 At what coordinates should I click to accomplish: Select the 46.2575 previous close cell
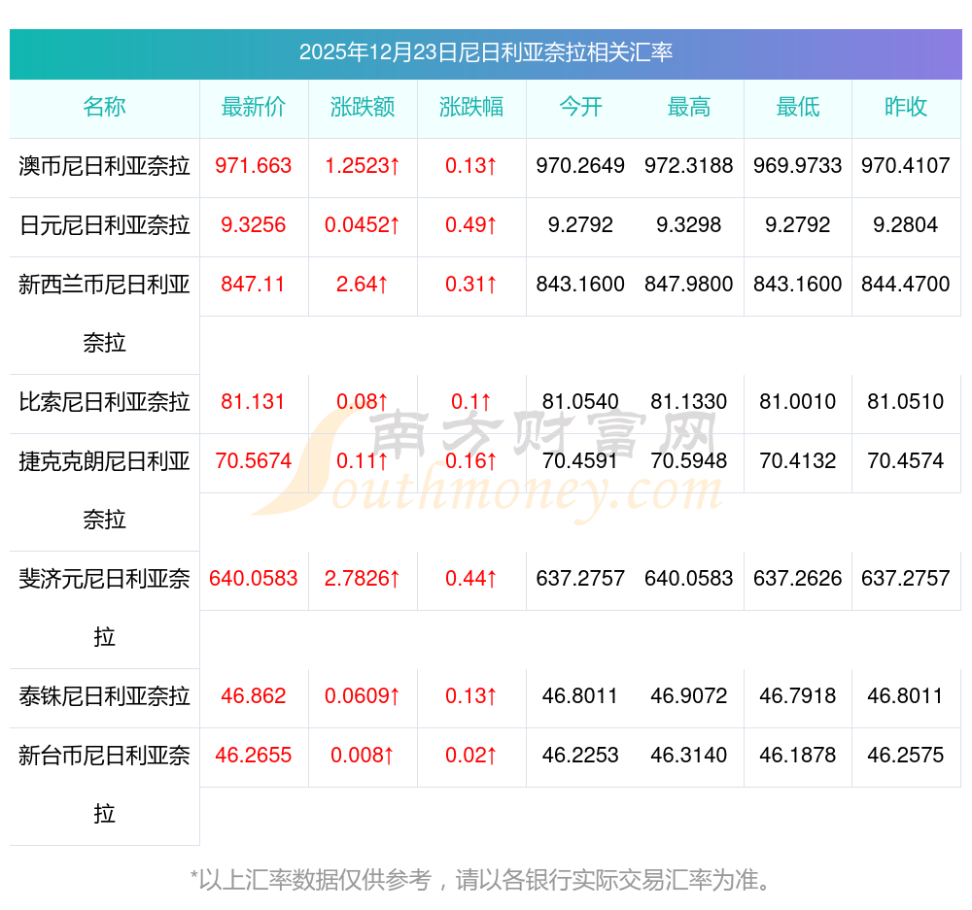click(906, 756)
